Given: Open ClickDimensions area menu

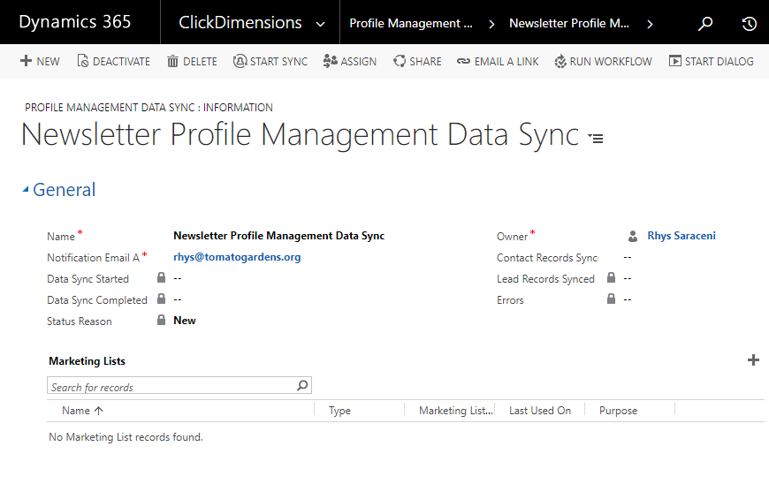Looking at the screenshot, I should (240, 23).
